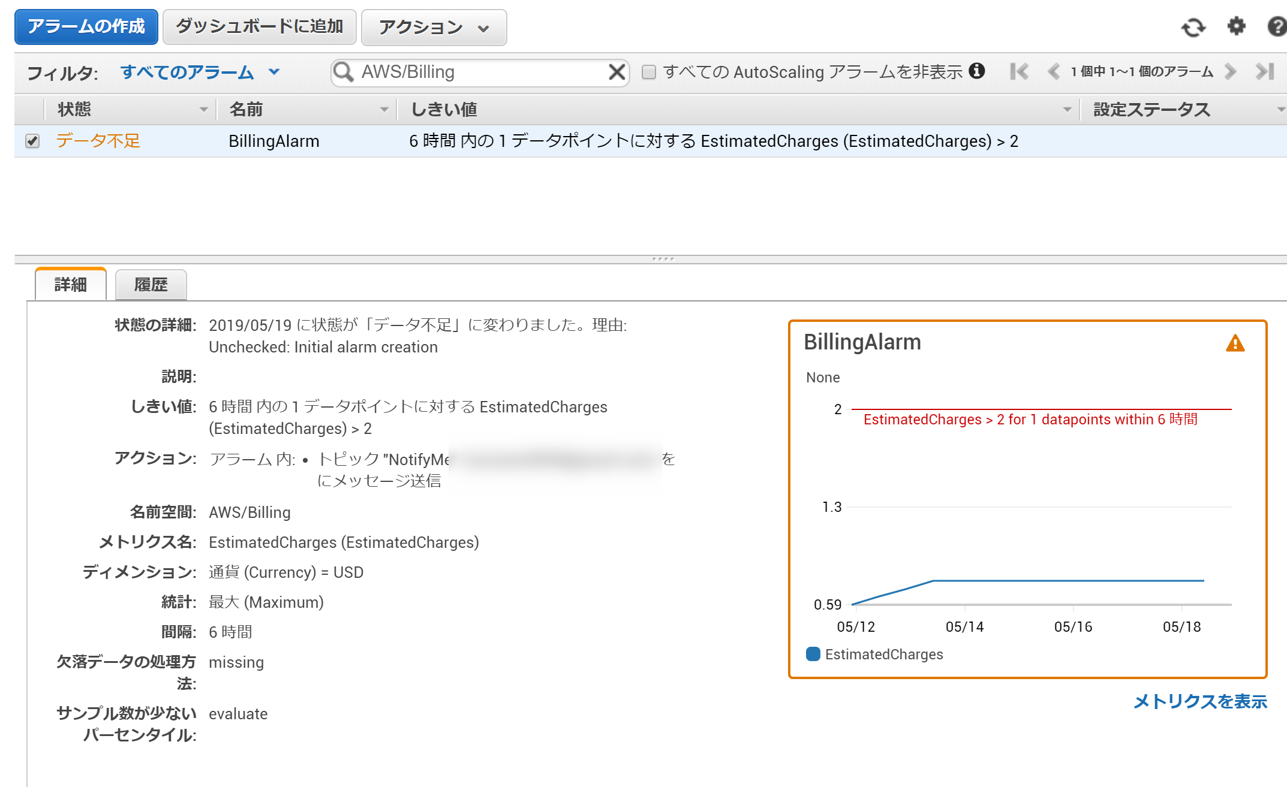Viewport: 1287px width, 787px height.
Task: Go to next page of alarms
Action: coord(1230,72)
